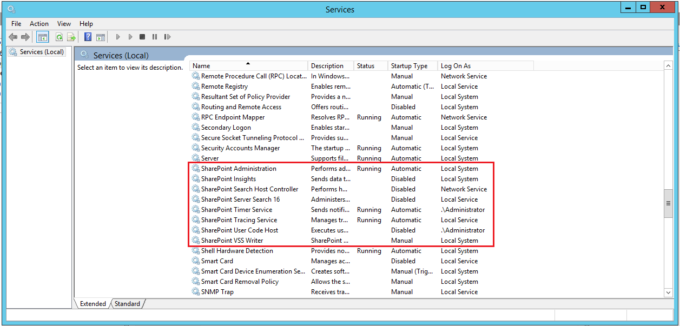Toggle the Show/Hide Console Tree toolbar icon
The image size is (680, 326).
tap(43, 37)
